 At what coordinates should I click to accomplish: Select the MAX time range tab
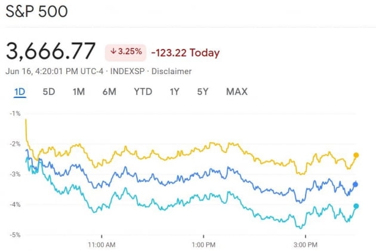coord(237,92)
